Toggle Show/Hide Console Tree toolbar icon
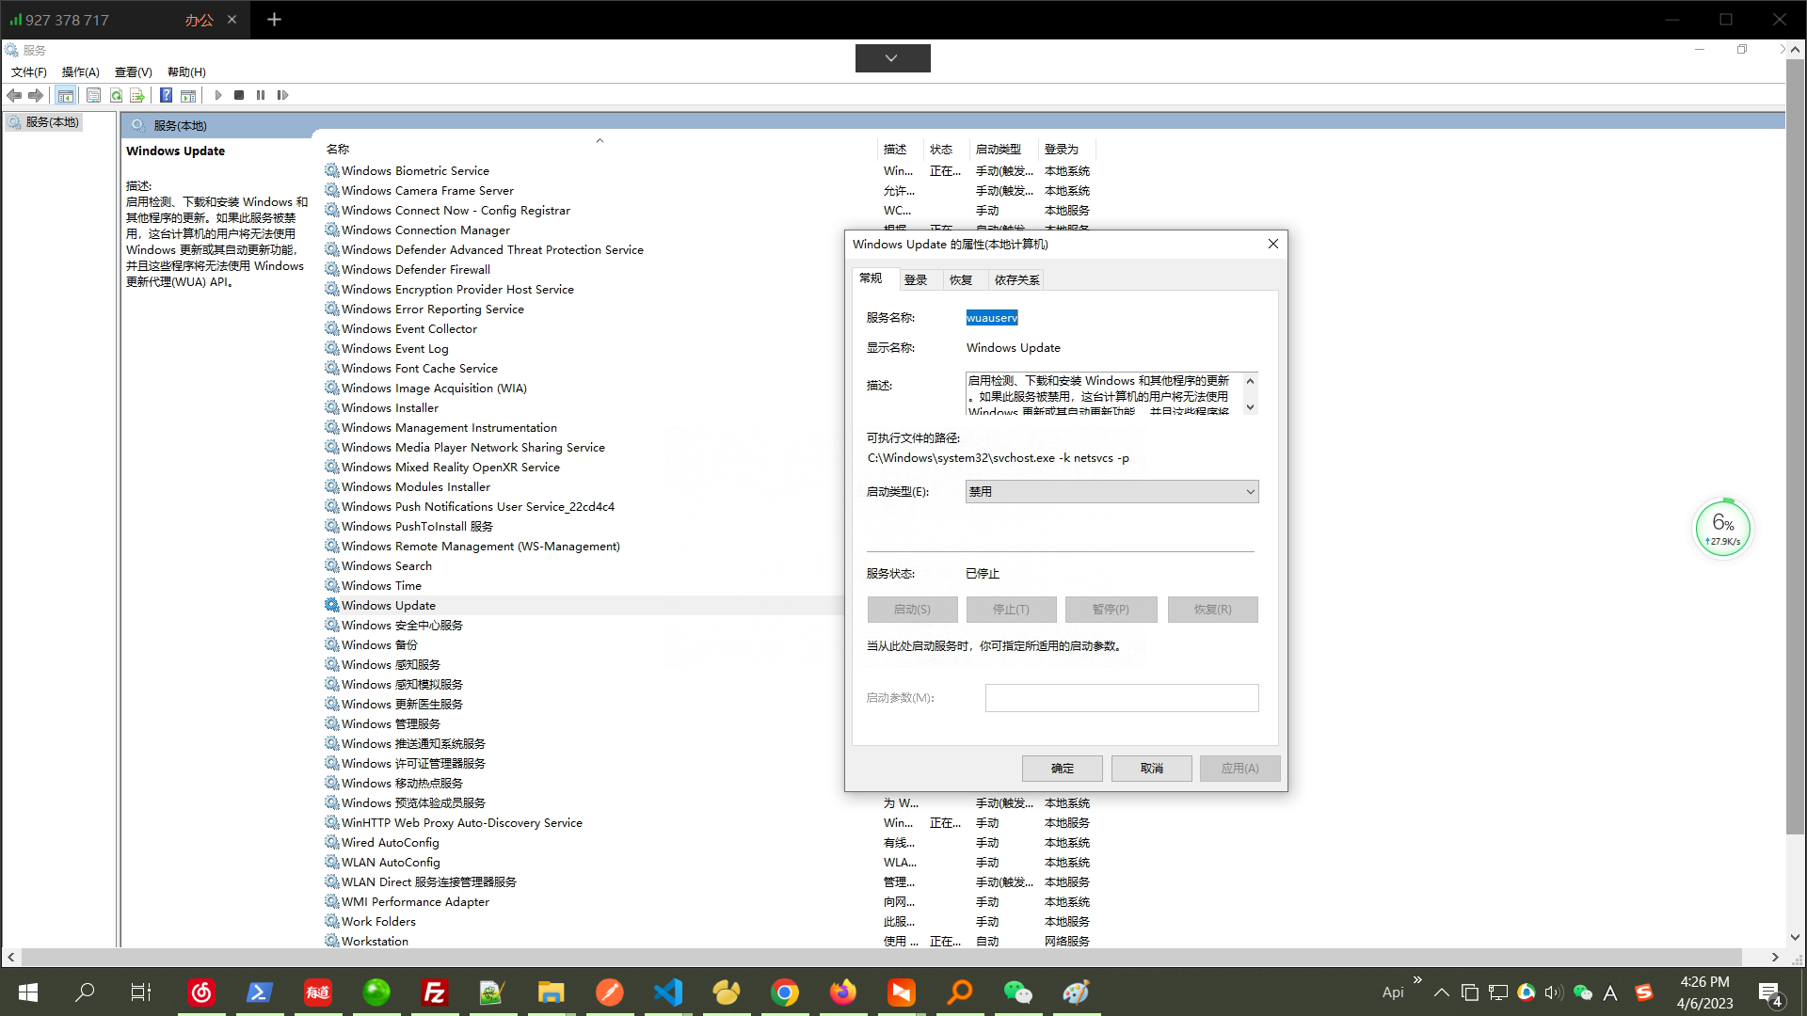 (65, 95)
